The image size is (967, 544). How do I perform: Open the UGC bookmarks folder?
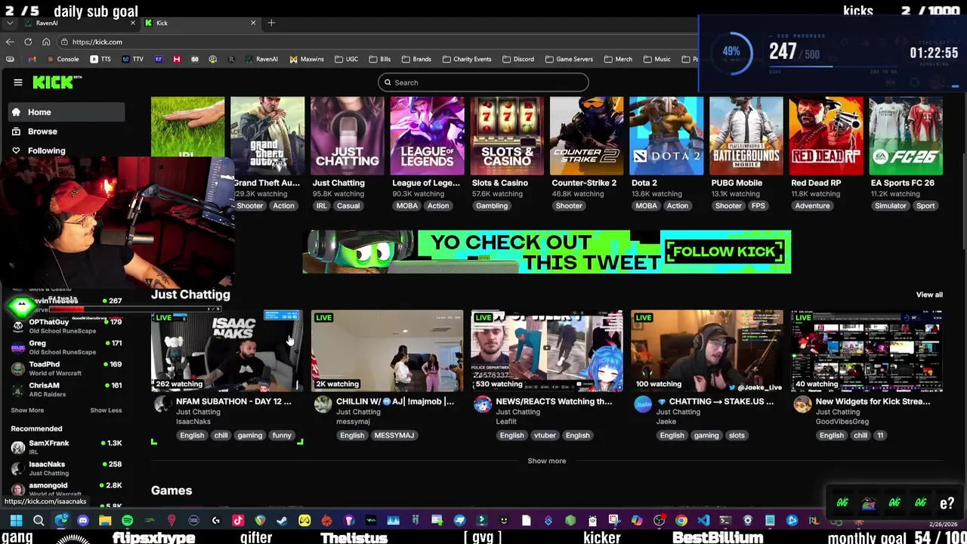pos(346,59)
